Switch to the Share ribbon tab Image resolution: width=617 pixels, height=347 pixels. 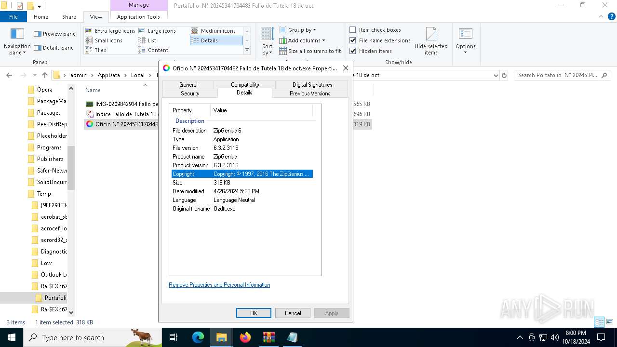click(69, 17)
